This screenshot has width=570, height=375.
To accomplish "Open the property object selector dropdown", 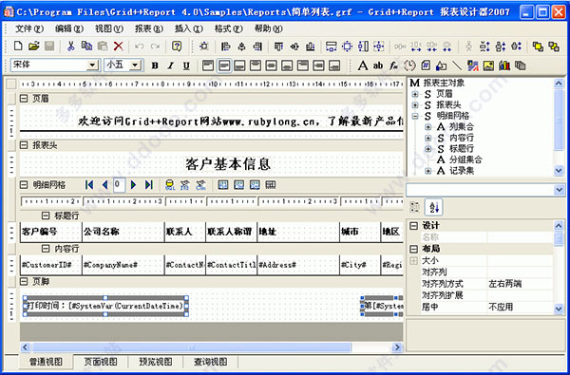I will (560, 190).
